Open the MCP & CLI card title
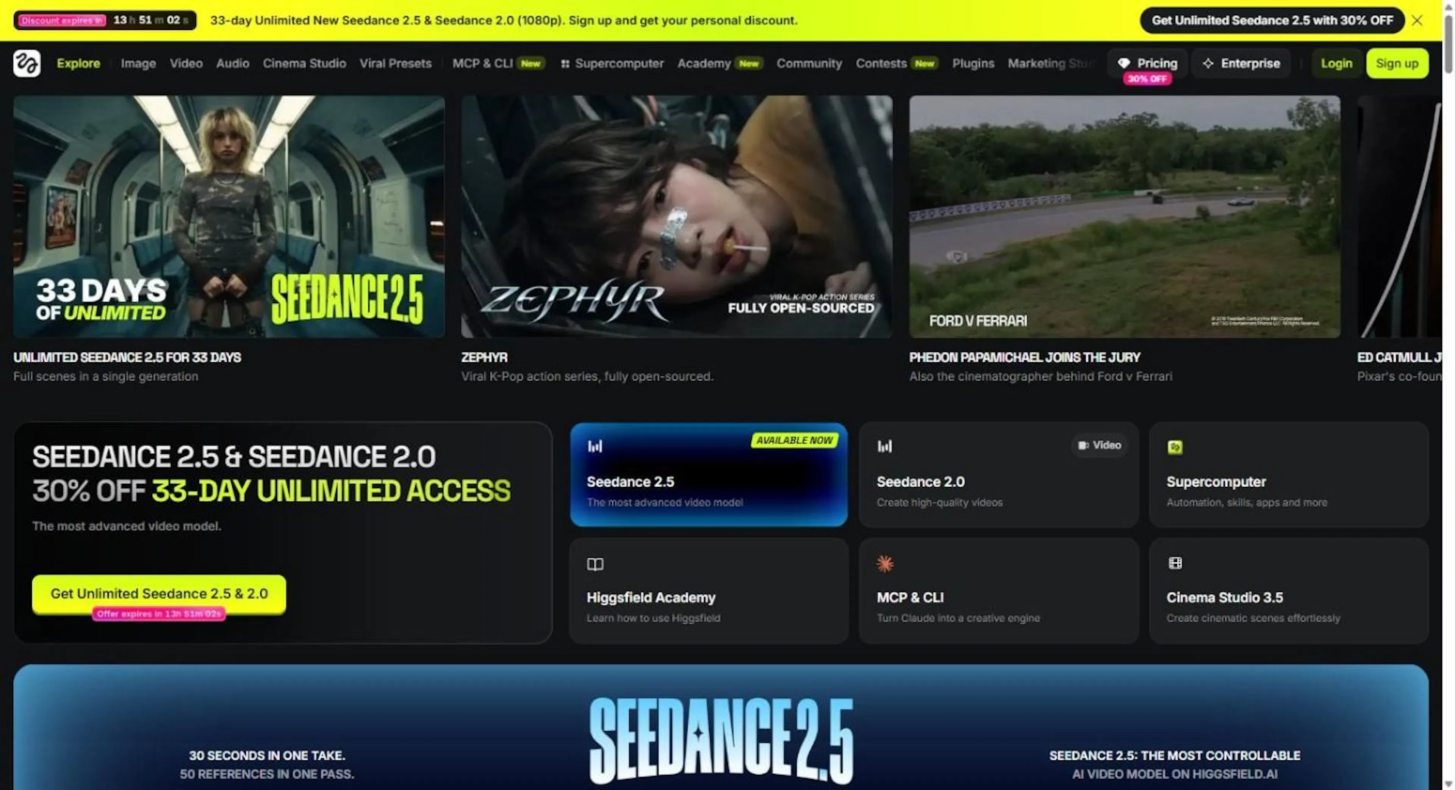1455x790 pixels. coord(910,598)
